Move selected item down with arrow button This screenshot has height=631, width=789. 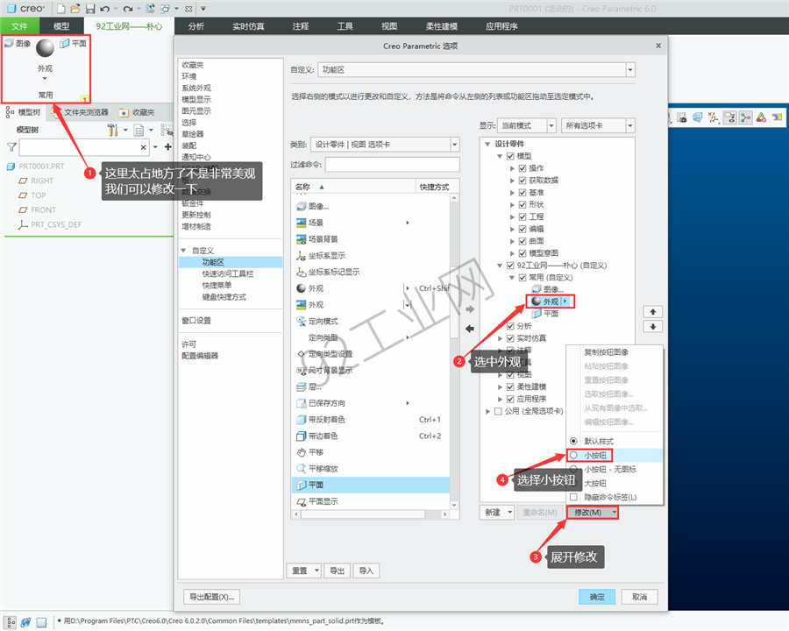(x=652, y=327)
